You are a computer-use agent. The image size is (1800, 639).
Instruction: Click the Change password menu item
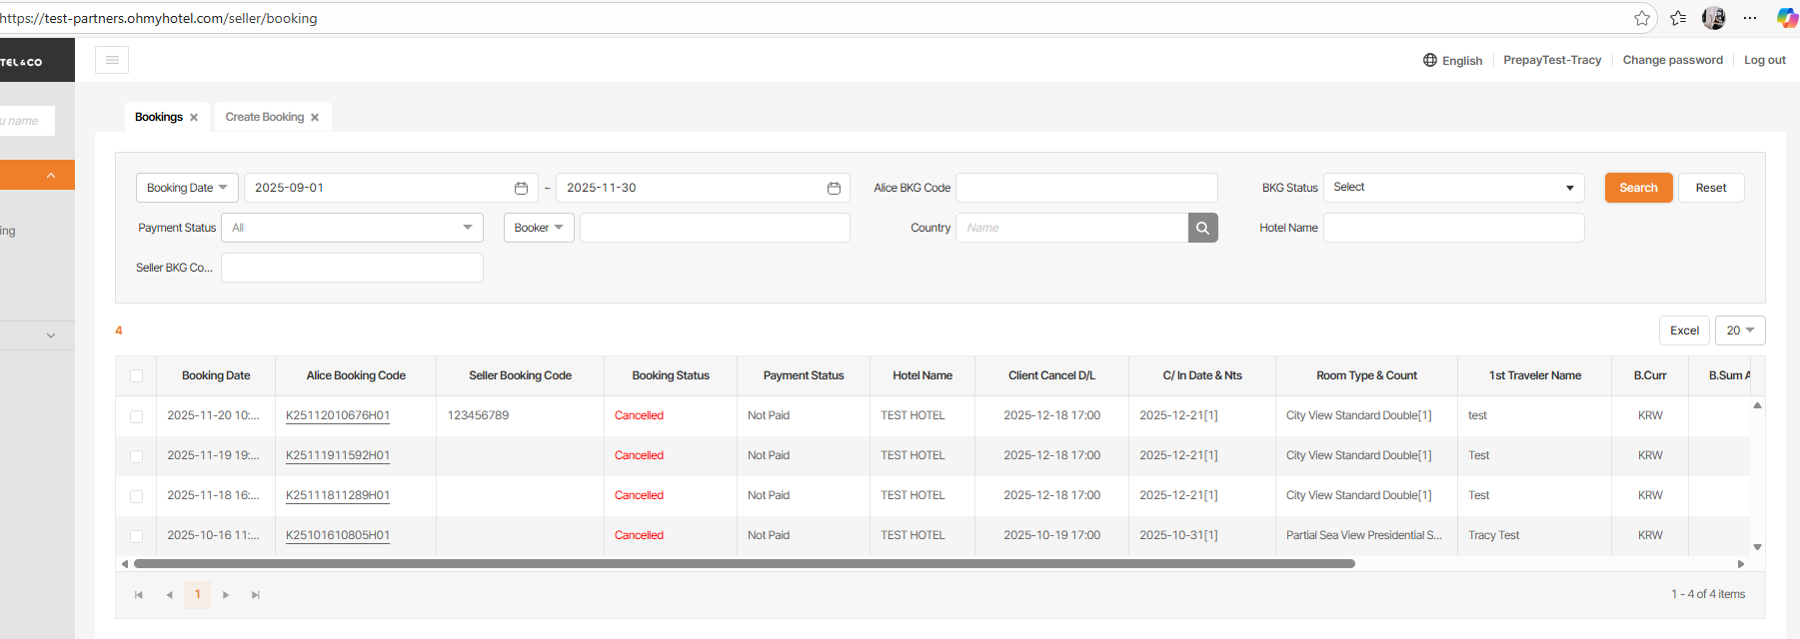1672,60
